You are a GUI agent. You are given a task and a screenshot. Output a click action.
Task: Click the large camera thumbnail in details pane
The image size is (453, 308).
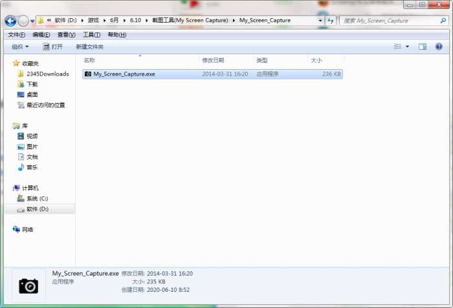point(28,286)
